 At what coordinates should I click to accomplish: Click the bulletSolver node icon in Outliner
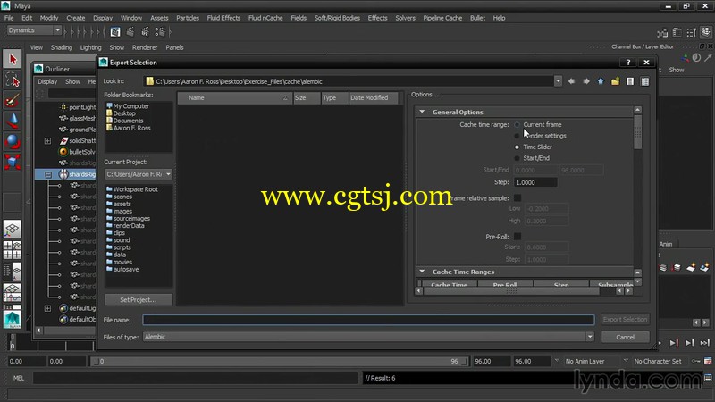pos(63,151)
